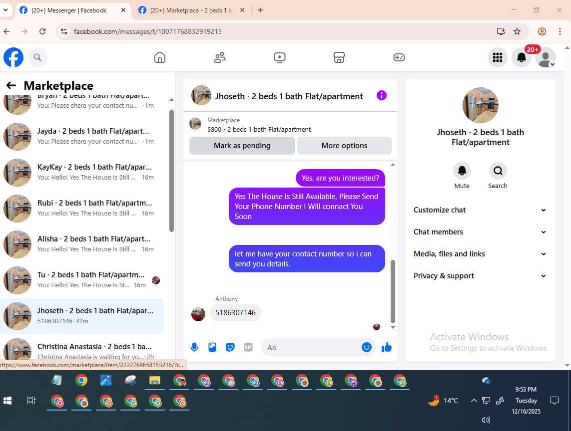Click the chat messages scrollbar thumb

pos(393,291)
